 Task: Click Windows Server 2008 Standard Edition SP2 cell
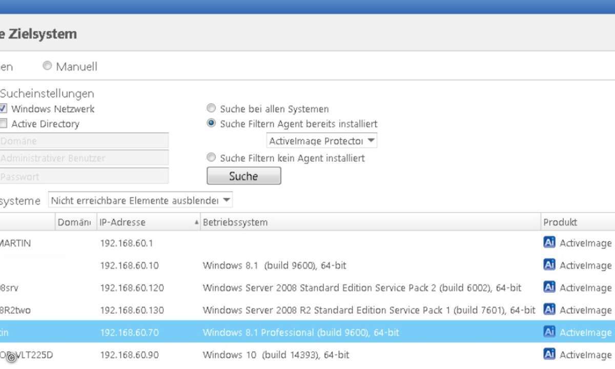click(362, 288)
